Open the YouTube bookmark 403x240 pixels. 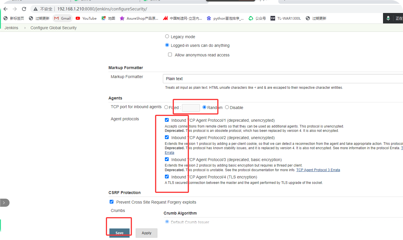point(86,18)
